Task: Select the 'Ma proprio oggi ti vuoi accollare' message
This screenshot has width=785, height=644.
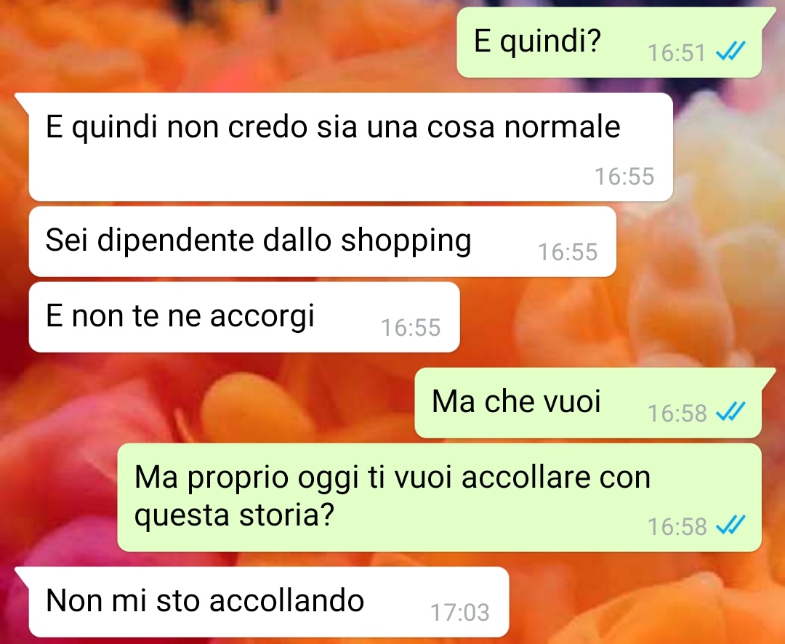Action: coord(440,497)
